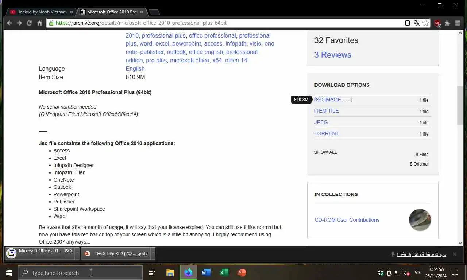Expand the pptx download item menu arrow
Viewport: 467px width, 280px height.
[153, 253]
